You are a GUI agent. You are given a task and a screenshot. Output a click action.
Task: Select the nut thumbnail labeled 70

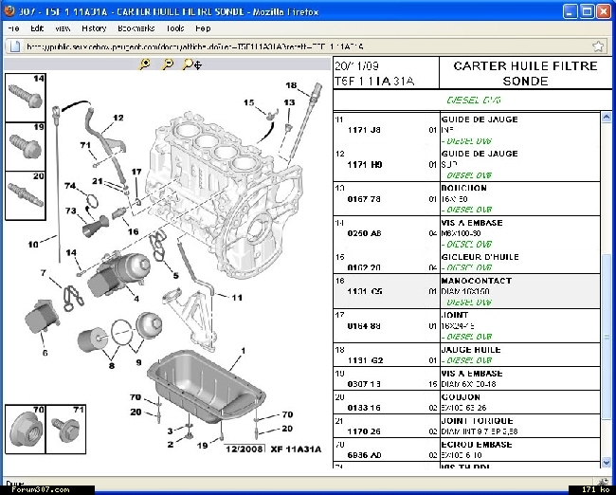click(25, 428)
